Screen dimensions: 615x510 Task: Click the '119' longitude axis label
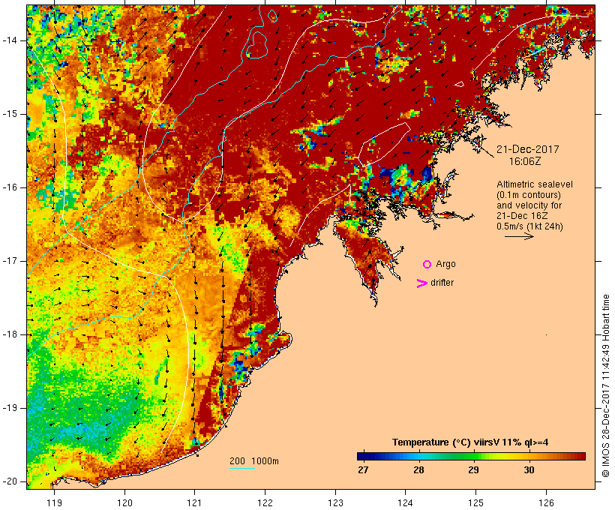pos(54,502)
